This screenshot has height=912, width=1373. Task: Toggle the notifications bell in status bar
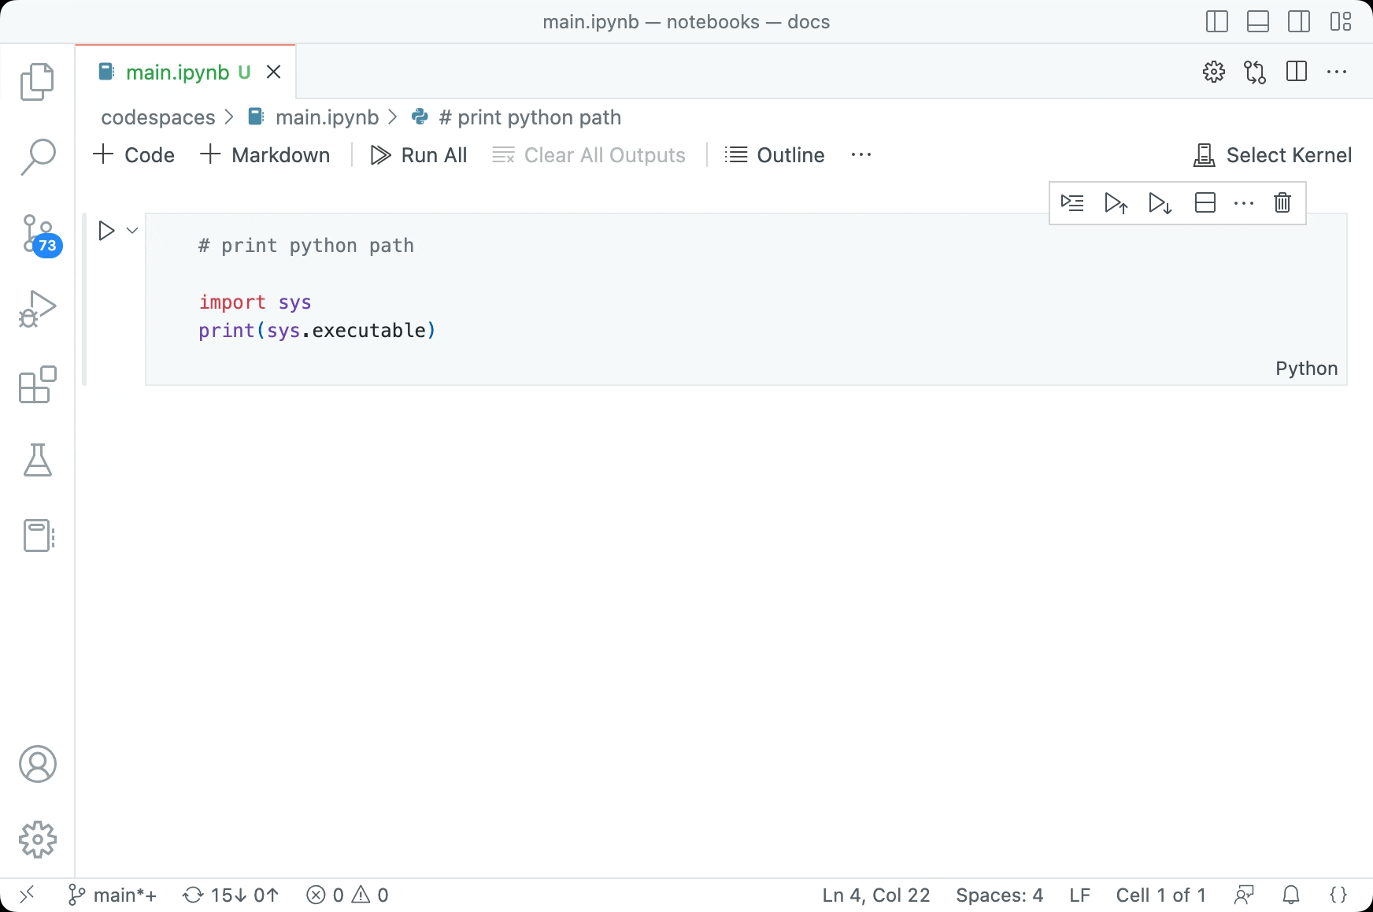1290,895
